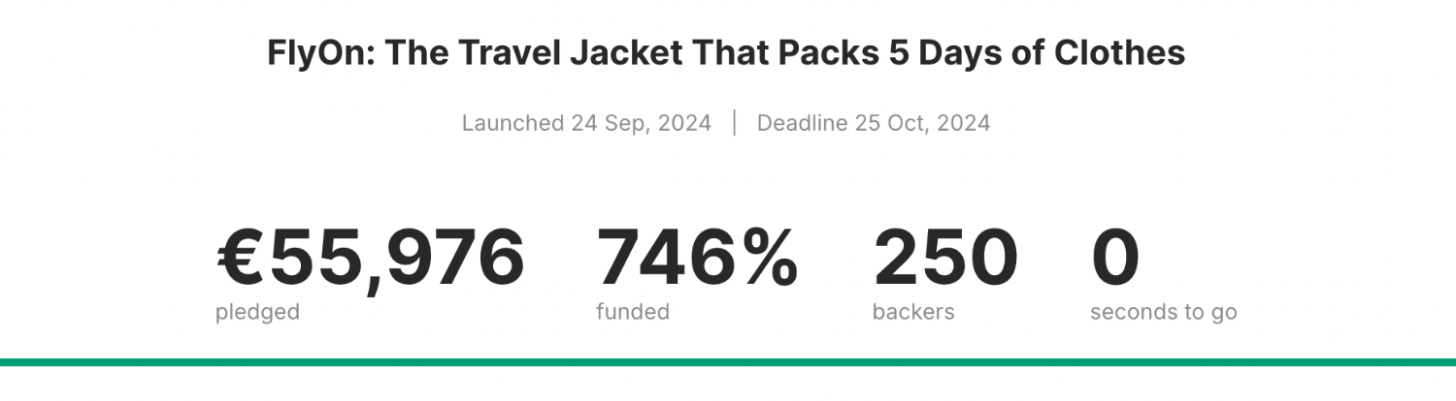Click the percent sign in the funded figure
1456x401 pixels.
coord(765,259)
